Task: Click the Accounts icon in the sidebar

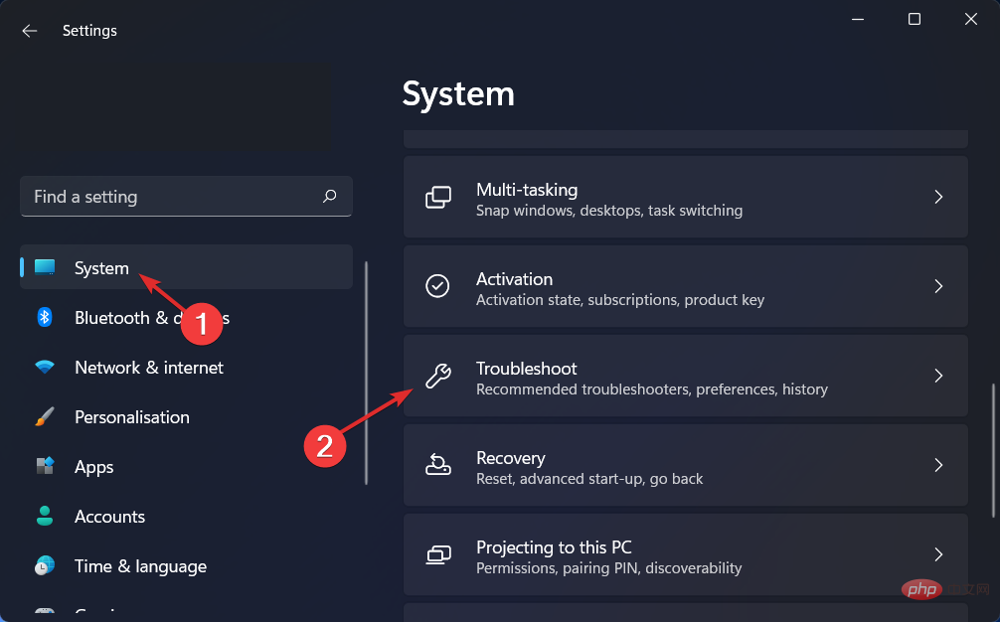Action: (45, 516)
